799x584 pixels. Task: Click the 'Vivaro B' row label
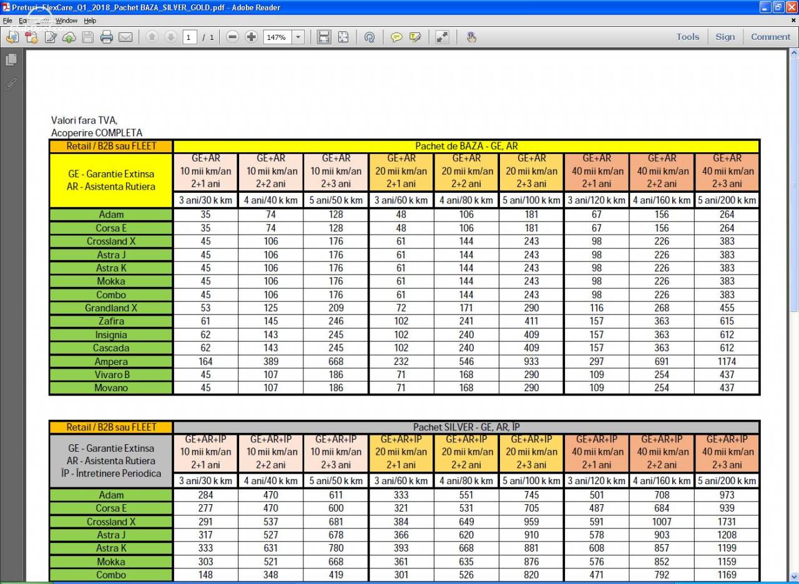tap(111, 375)
